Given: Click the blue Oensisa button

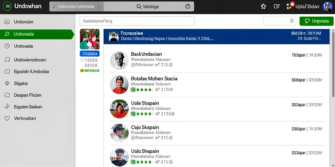Looking at the screenshot, I should (x=90, y=53).
